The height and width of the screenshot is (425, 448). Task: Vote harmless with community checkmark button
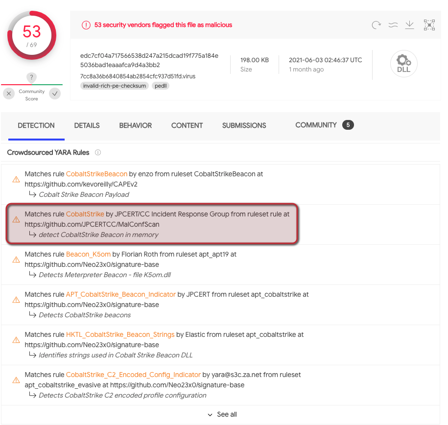click(x=54, y=94)
